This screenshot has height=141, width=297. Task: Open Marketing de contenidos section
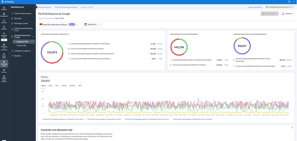click(4, 47)
